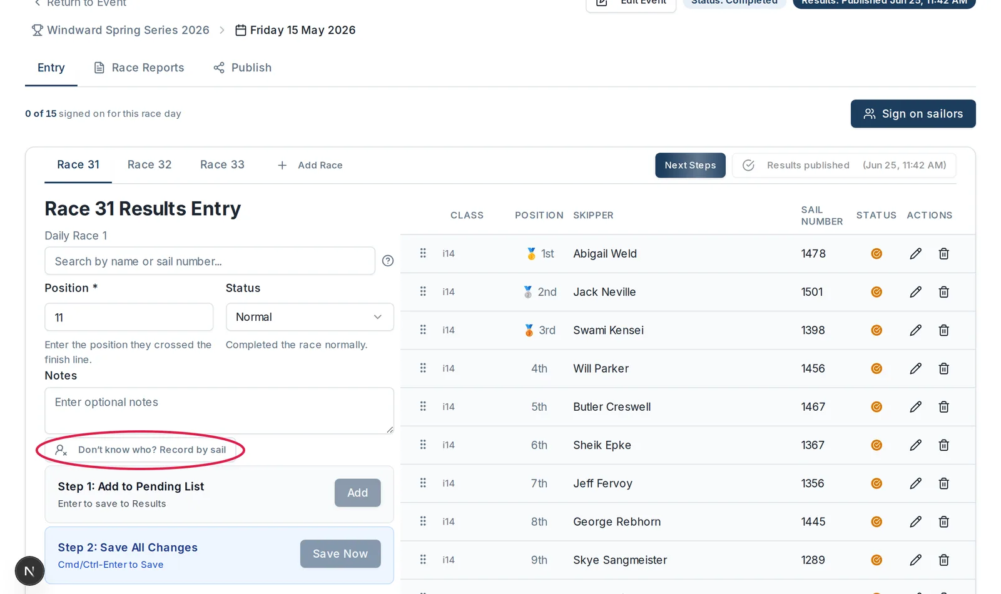Edit Jeff Fervoy's result entry
The width and height of the screenshot is (1001, 594).
tap(915, 483)
